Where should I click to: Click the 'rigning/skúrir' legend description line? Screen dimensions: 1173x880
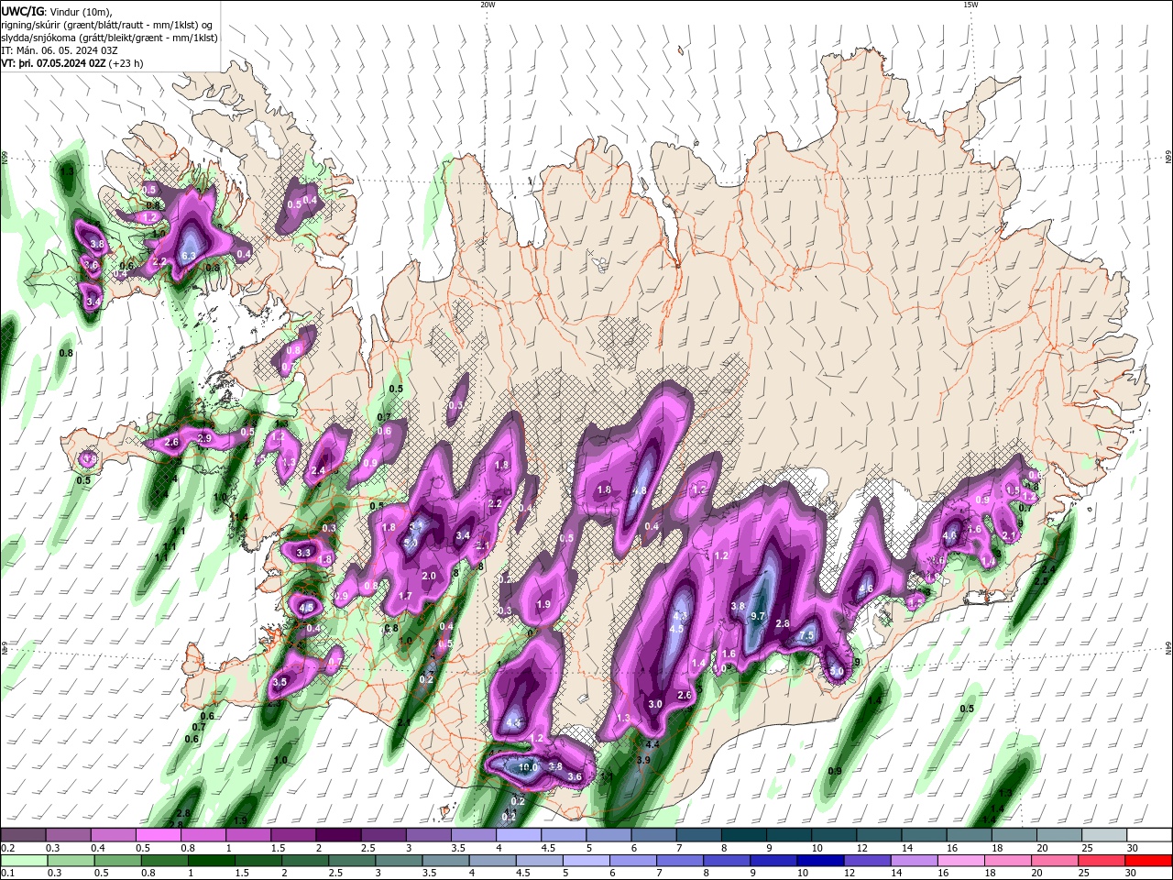[107, 25]
